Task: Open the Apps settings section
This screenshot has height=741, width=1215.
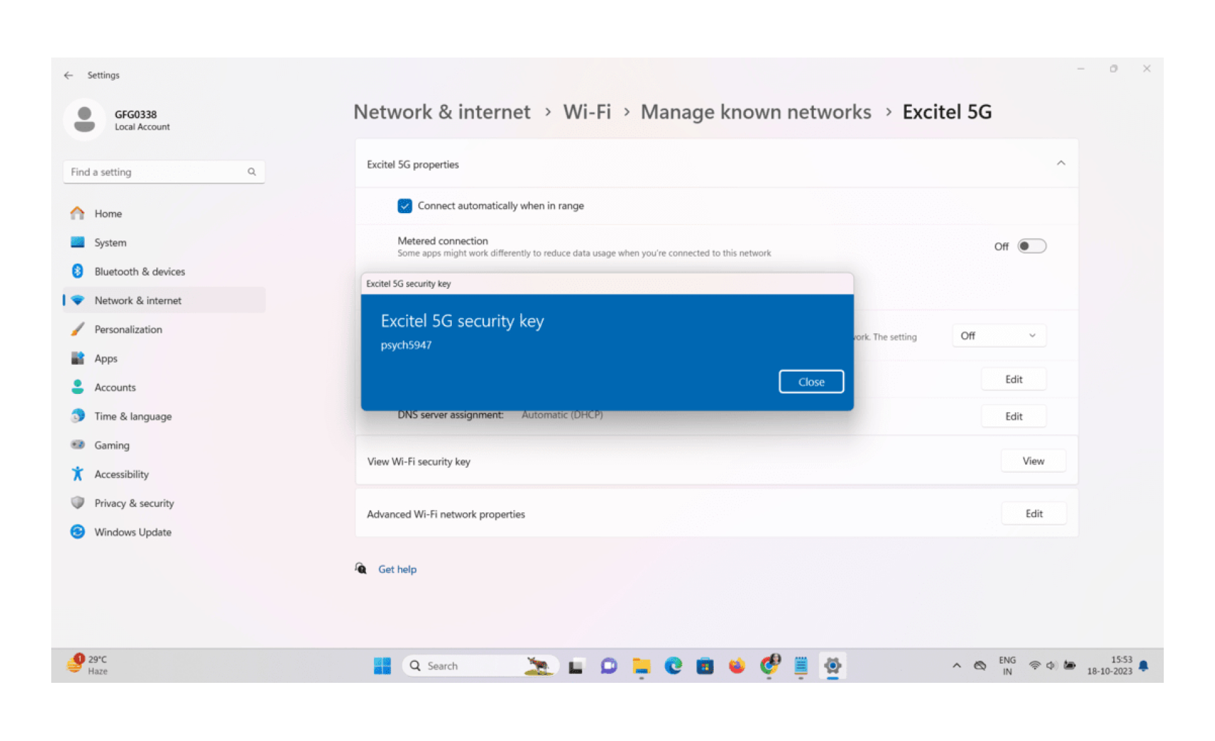Action: click(105, 358)
